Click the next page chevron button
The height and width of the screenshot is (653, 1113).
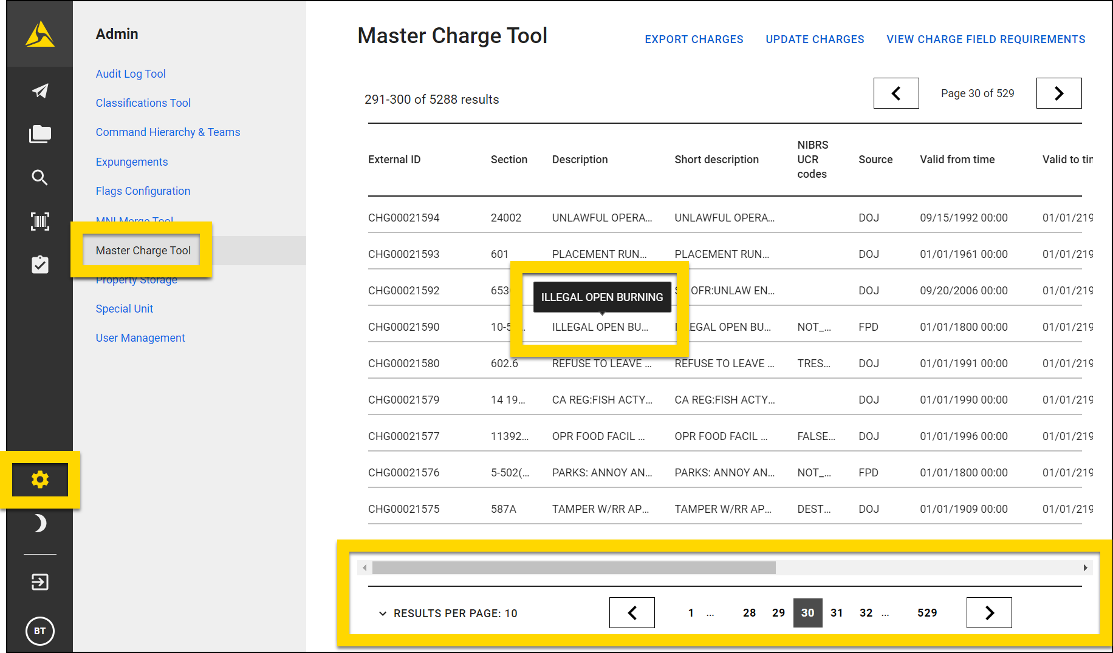tap(989, 612)
